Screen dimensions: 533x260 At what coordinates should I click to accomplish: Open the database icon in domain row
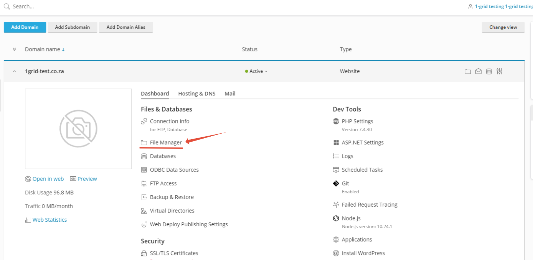point(489,71)
